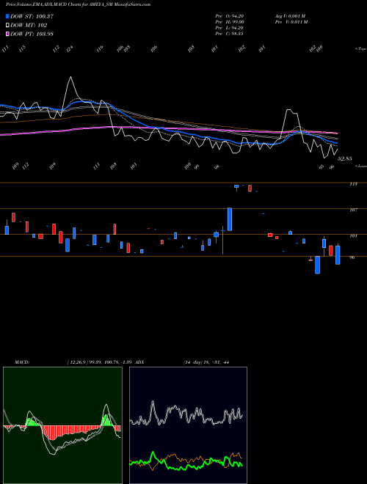367x484 pixels.
Task: Select the DOW MT: 102 label
Action: point(29,26)
